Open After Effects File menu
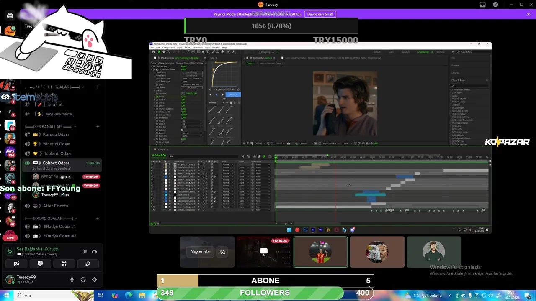This screenshot has height=301, width=536. [152, 48]
